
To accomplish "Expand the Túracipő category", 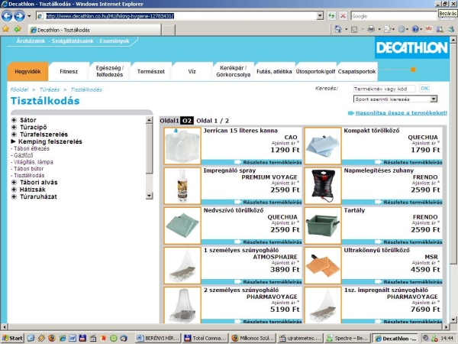I will click(14, 127).
